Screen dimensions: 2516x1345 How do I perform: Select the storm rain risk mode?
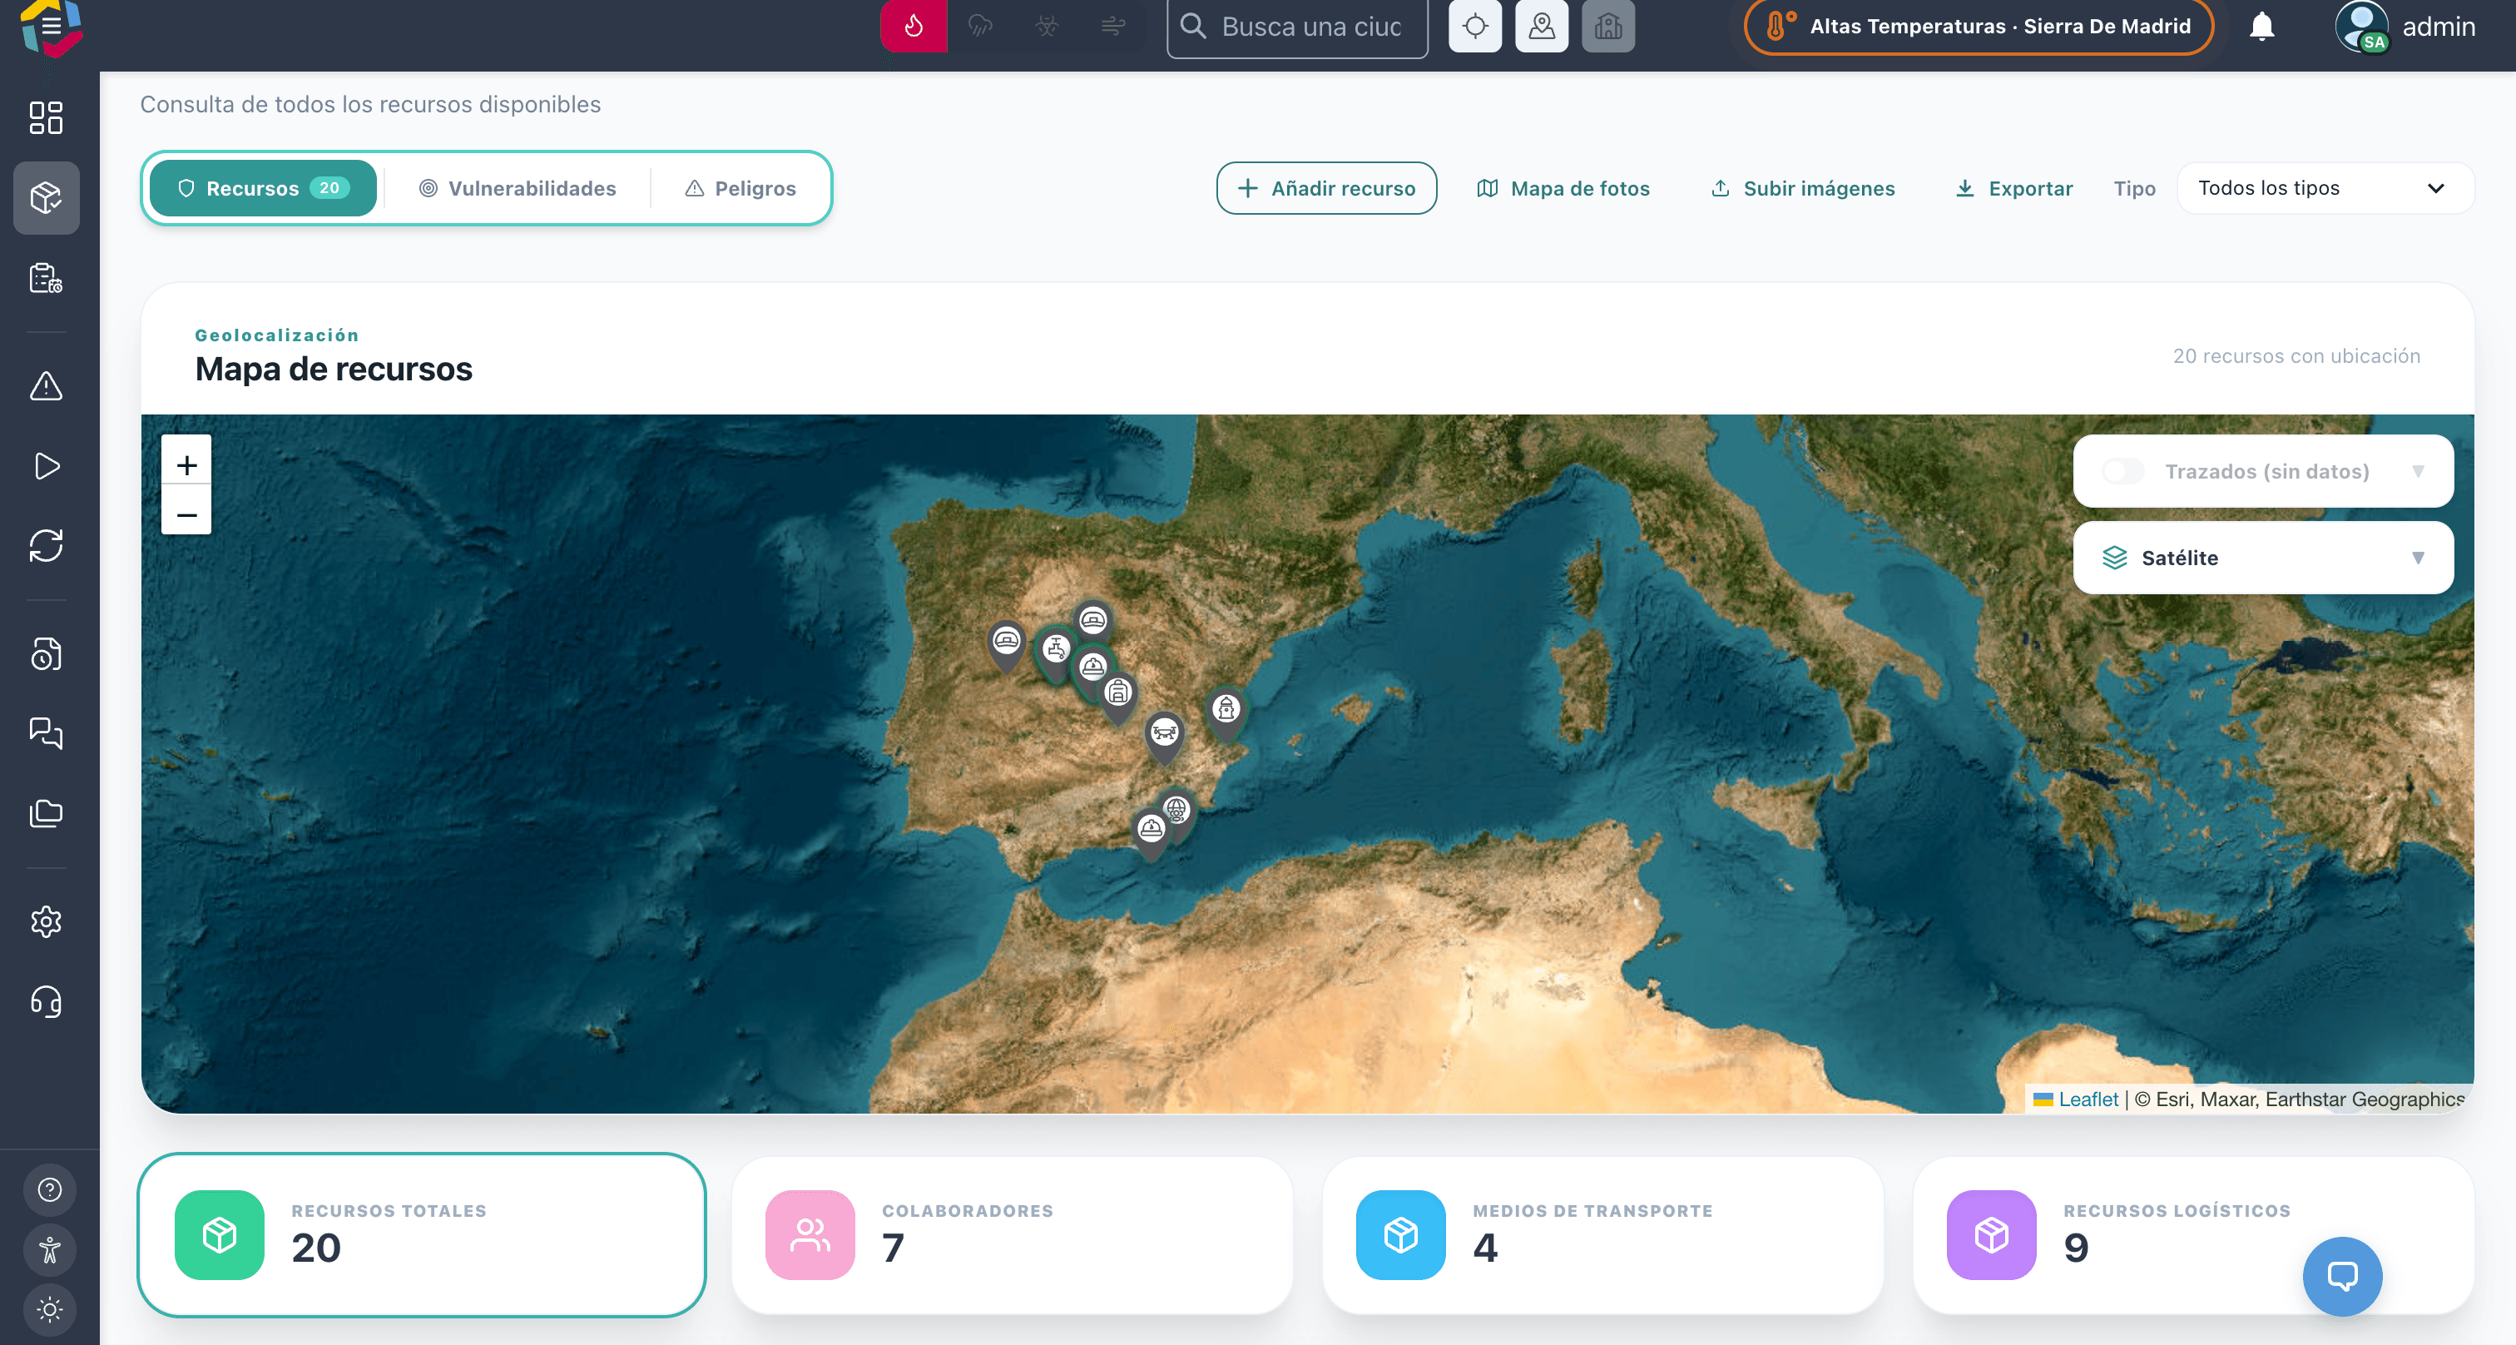click(979, 27)
